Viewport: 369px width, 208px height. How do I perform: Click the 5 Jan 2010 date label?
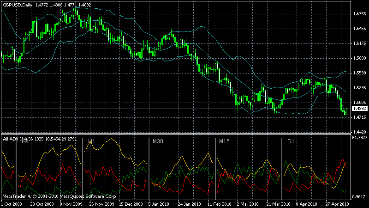tap(159, 204)
